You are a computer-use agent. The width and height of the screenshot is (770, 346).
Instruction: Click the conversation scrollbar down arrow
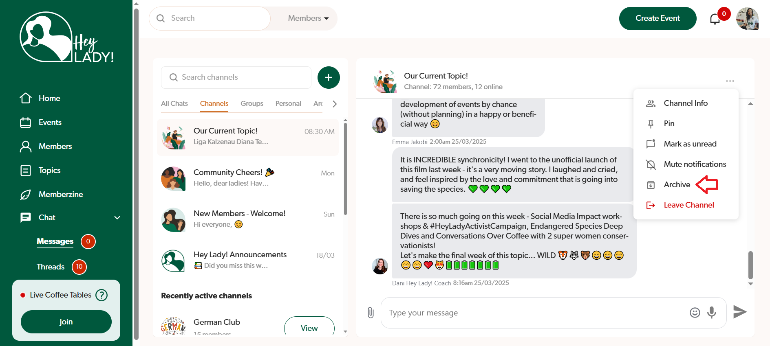coord(750,284)
